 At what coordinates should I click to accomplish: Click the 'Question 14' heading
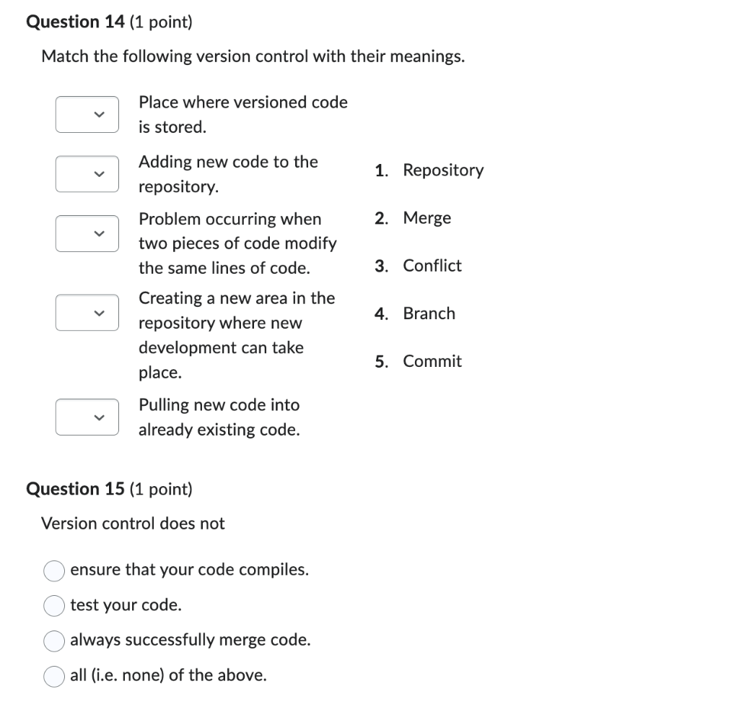[x=74, y=22]
